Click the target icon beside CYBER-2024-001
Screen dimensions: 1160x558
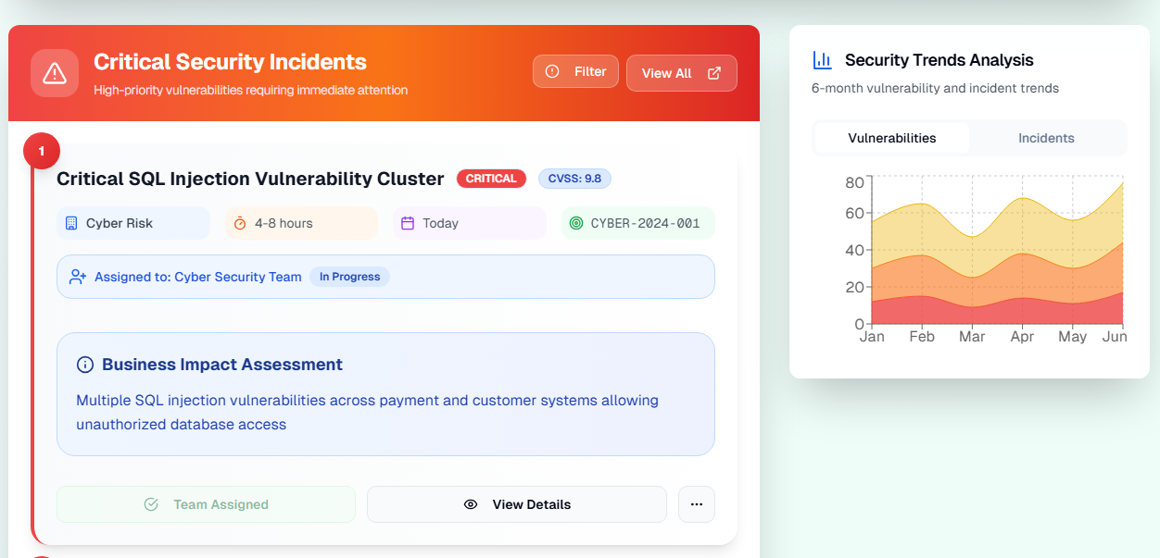point(576,223)
